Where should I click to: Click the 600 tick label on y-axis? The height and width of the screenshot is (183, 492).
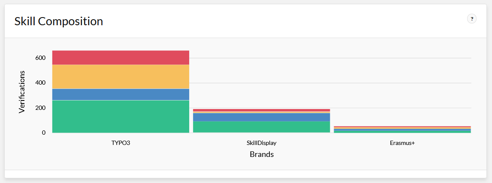(40, 58)
